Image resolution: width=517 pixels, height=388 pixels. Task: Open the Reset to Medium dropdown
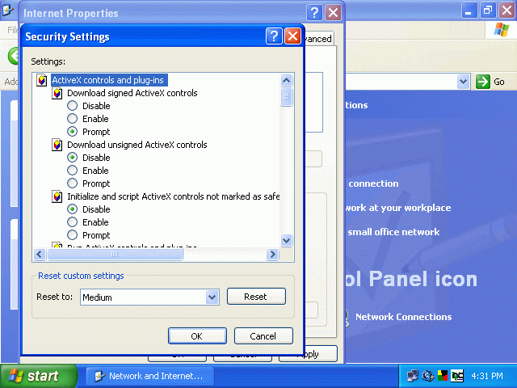[x=212, y=297]
